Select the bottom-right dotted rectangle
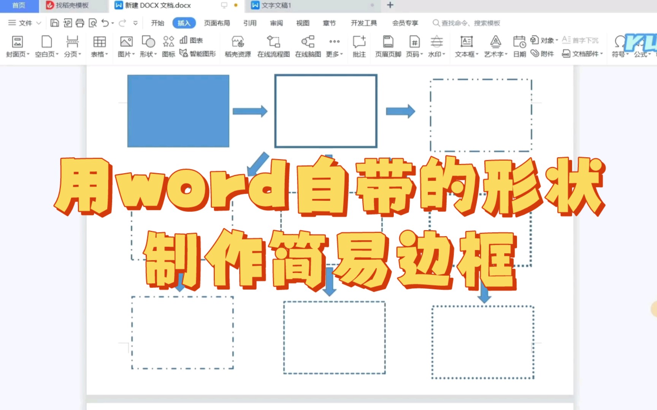The image size is (657, 410). tap(482, 342)
